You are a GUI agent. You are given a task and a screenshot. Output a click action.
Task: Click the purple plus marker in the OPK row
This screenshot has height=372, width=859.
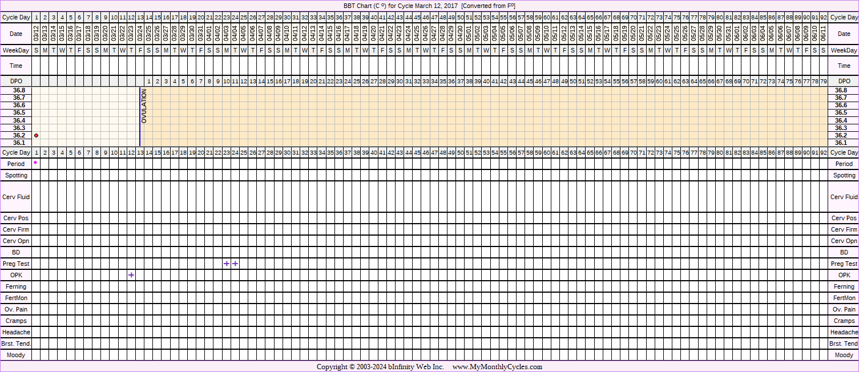click(x=131, y=275)
